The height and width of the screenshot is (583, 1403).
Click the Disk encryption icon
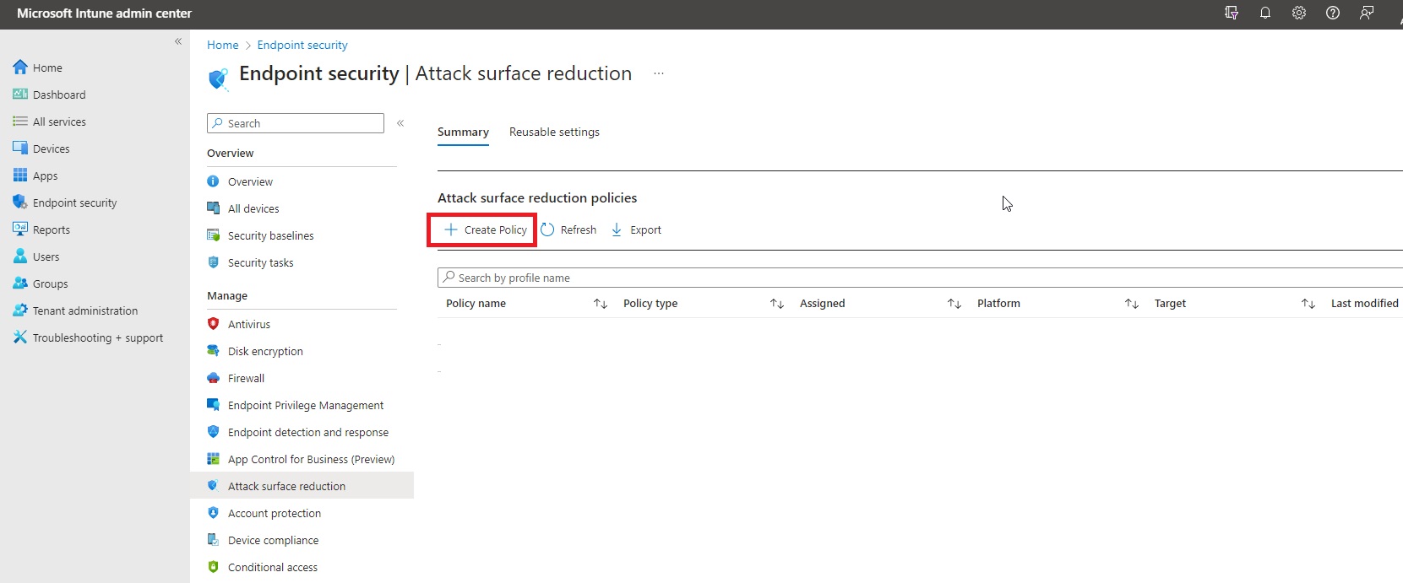tap(214, 351)
